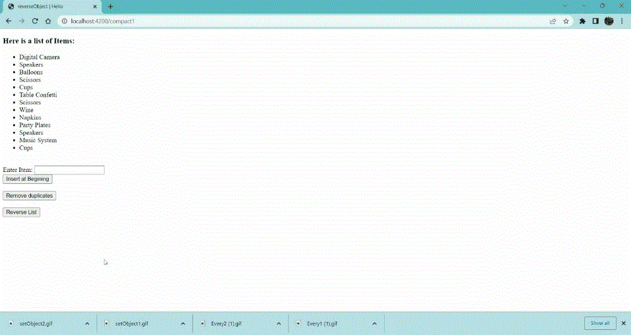Click the share page icon in address bar

(x=553, y=21)
